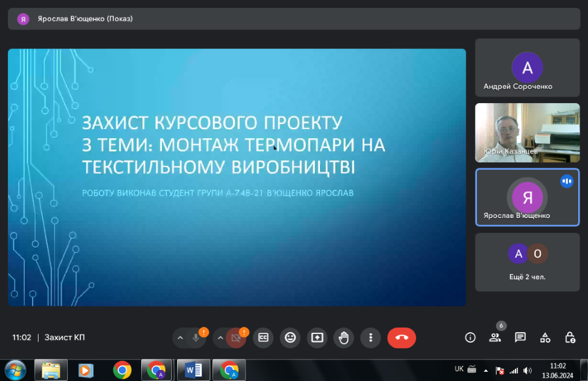Expand audio settings arrow next to microphone
The width and height of the screenshot is (588, 381).
point(180,337)
